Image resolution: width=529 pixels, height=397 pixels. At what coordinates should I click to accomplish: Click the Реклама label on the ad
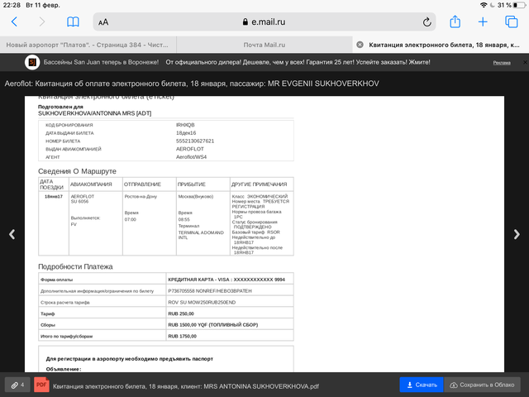click(502, 63)
